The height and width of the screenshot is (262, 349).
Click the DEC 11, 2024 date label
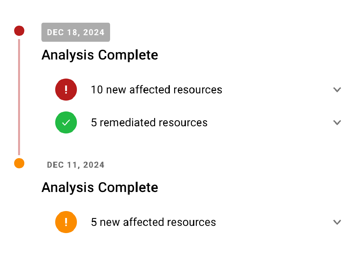(76, 165)
